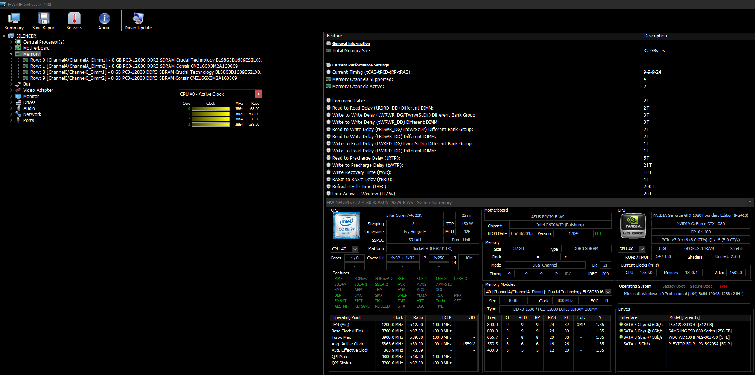Click the Four Activate Window (tFAW) row

coord(539,194)
